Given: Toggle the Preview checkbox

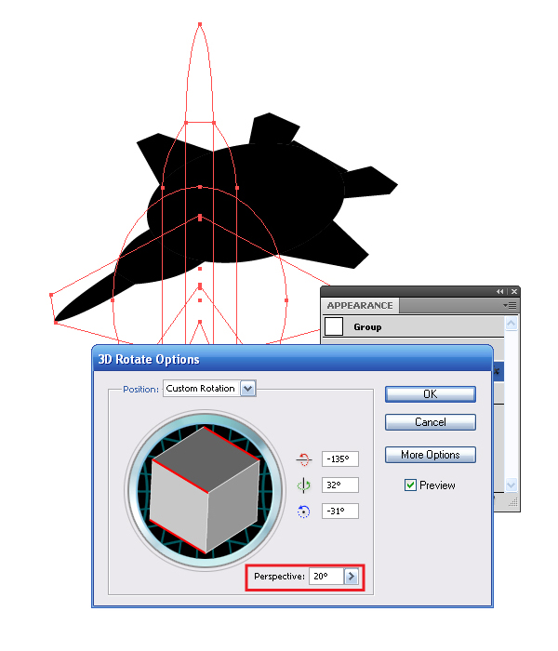Looking at the screenshot, I should coord(410,485).
